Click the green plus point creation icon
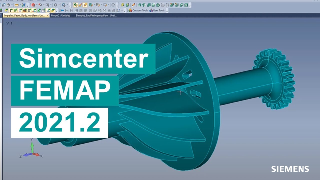 pyautogui.click(x=6, y=10)
